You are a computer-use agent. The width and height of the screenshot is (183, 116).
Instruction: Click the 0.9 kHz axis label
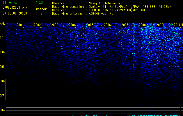pos(2,67)
